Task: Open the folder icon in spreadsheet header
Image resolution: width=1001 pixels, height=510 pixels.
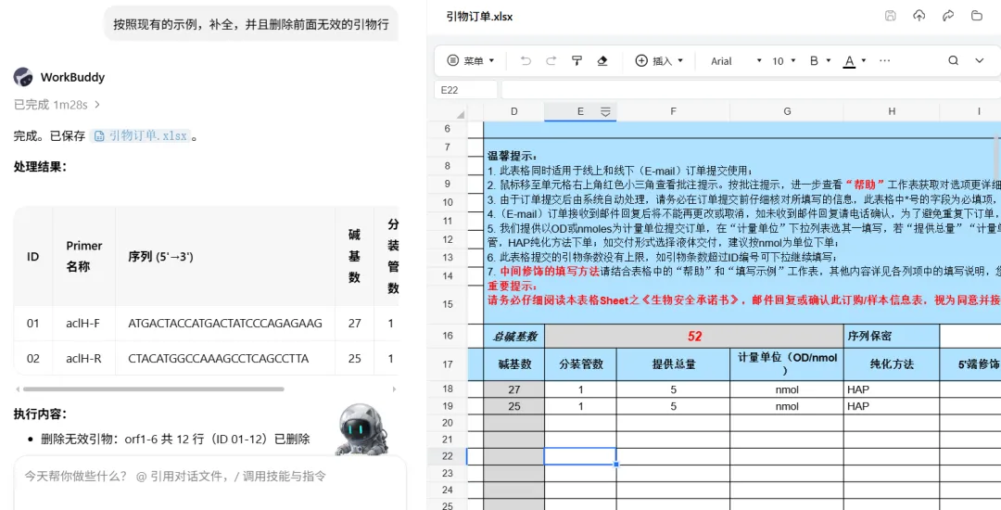Action: click(977, 16)
